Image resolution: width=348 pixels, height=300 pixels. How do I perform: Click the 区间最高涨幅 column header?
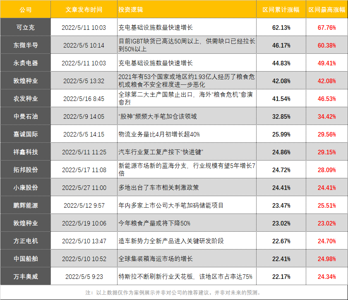tap(327, 10)
